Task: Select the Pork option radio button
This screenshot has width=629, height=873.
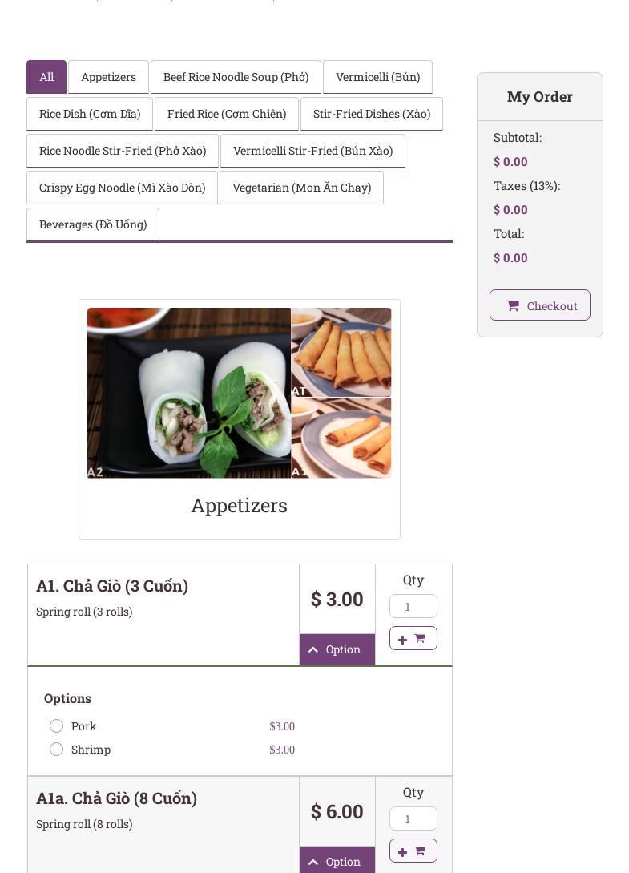Action: pyautogui.click(x=56, y=726)
